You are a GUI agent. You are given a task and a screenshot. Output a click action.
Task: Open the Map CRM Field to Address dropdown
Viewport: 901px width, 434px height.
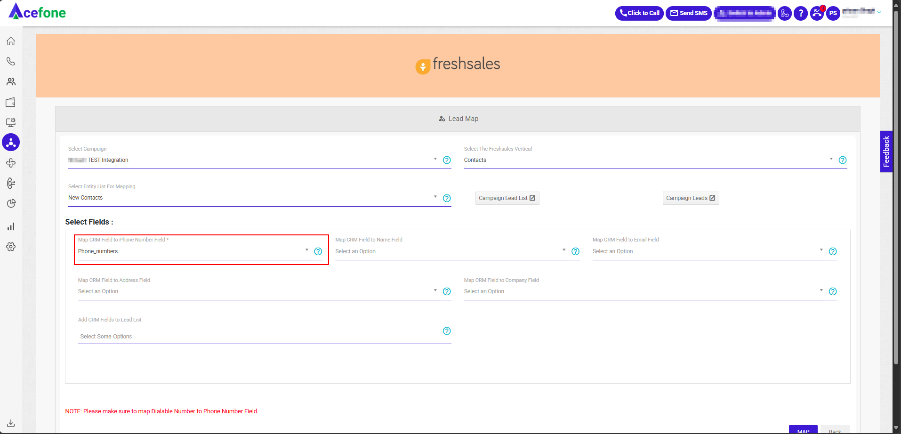click(x=257, y=291)
